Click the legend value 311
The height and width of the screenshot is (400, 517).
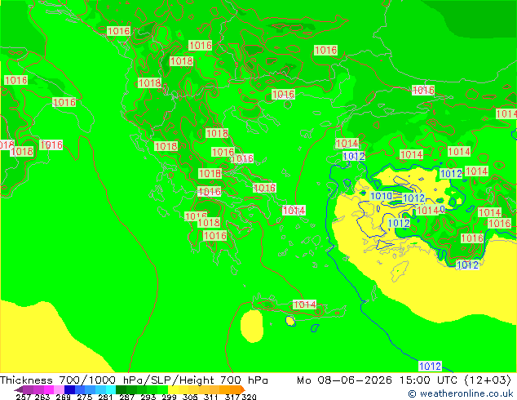coord(211,397)
